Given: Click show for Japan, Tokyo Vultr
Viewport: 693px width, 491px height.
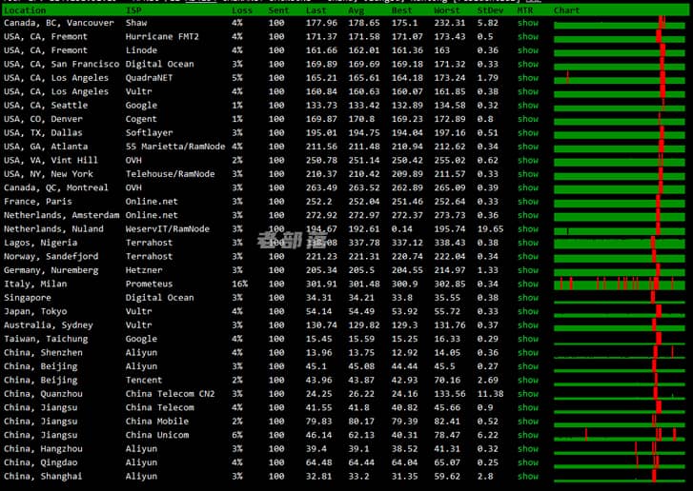Looking at the screenshot, I should click(x=528, y=311).
